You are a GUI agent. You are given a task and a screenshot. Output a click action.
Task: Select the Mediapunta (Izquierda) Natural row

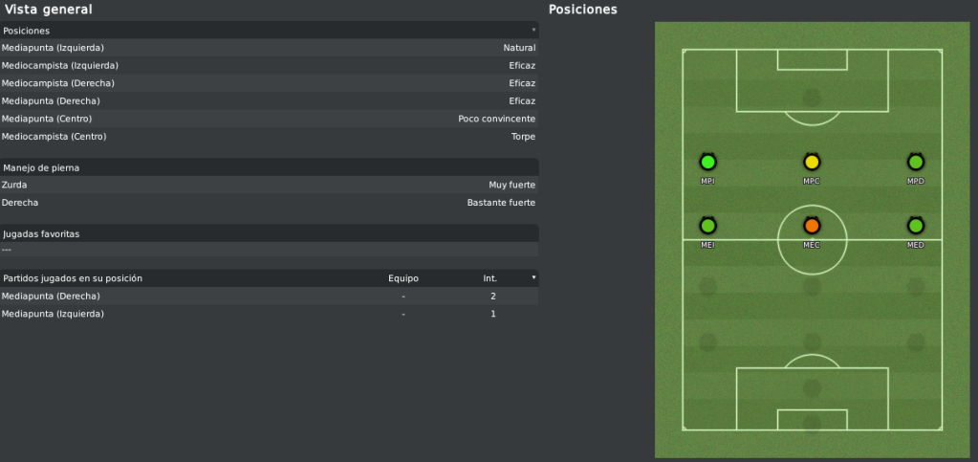tap(269, 48)
